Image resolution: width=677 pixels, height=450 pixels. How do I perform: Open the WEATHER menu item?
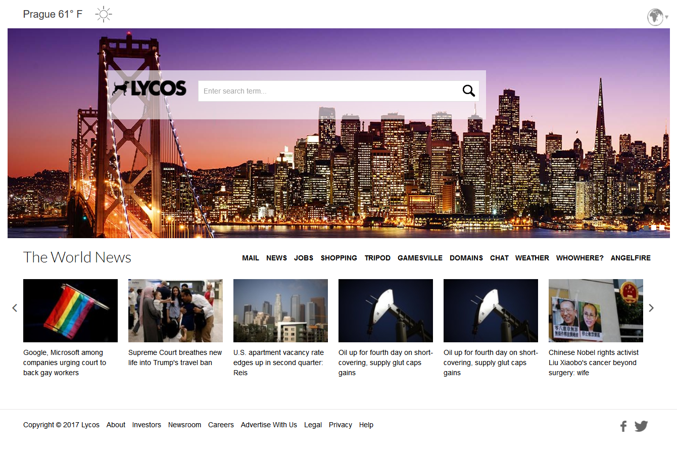coord(532,258)
